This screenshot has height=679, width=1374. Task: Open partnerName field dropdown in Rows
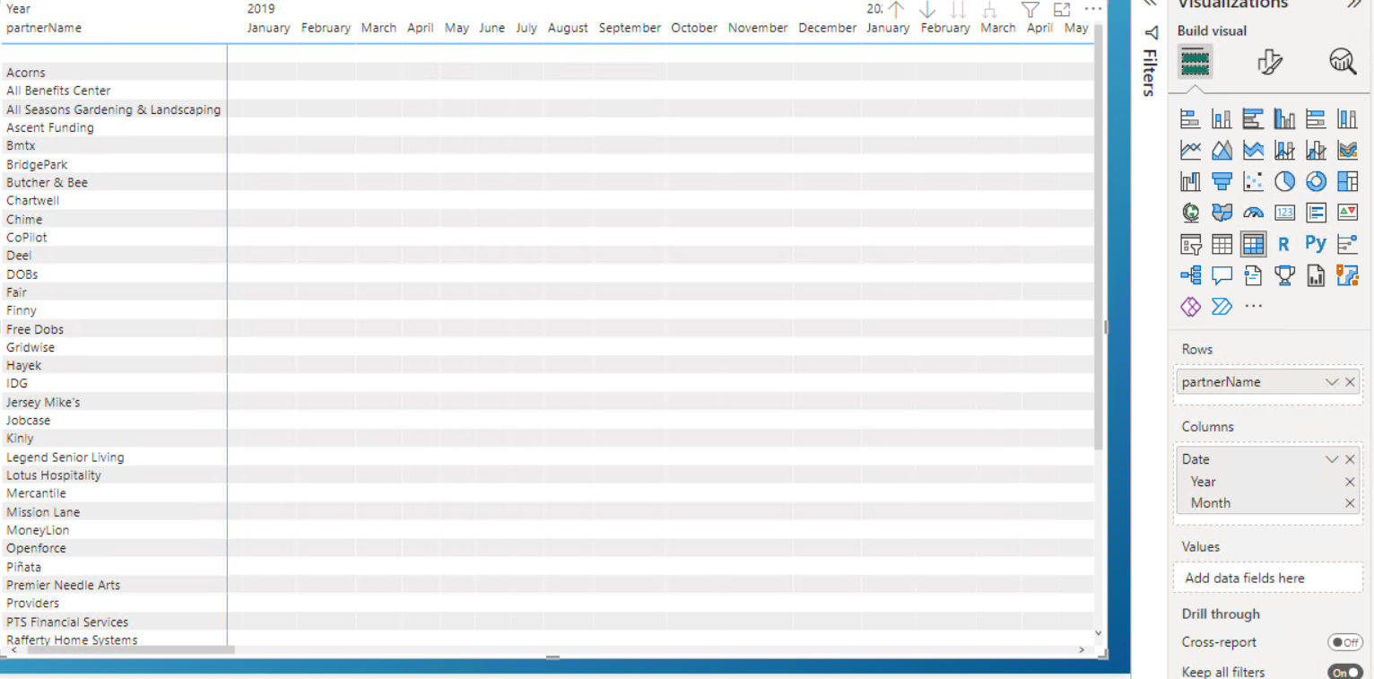pyautogui.click(x=1332, y=382)
